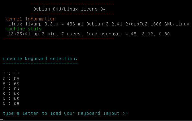Click the green 'machine stats' label

[x=24, y=29]
